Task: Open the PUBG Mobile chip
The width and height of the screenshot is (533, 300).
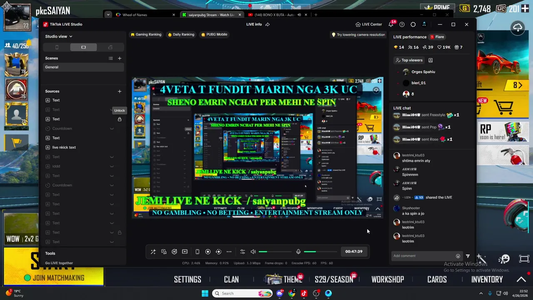Action: point(214,35)
